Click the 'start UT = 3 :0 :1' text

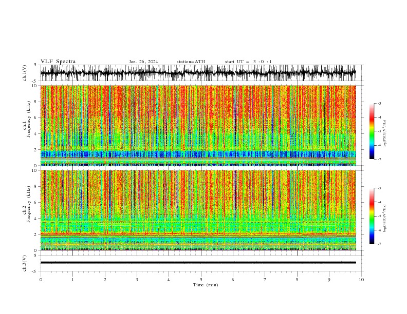click(x=248, y=62)
